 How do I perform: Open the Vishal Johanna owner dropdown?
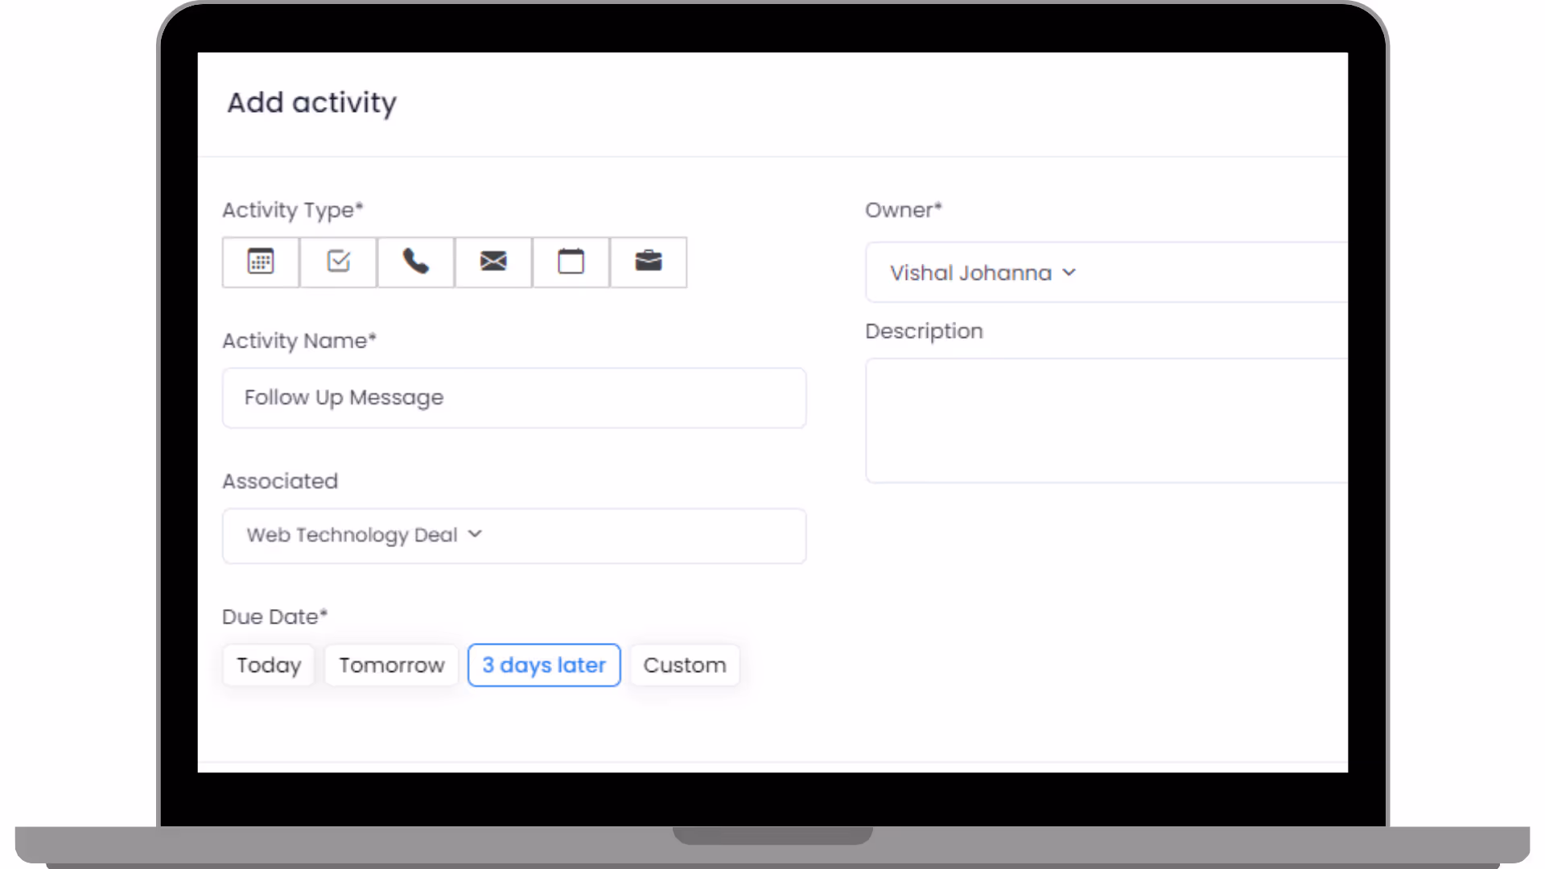[x=971, y=273]
